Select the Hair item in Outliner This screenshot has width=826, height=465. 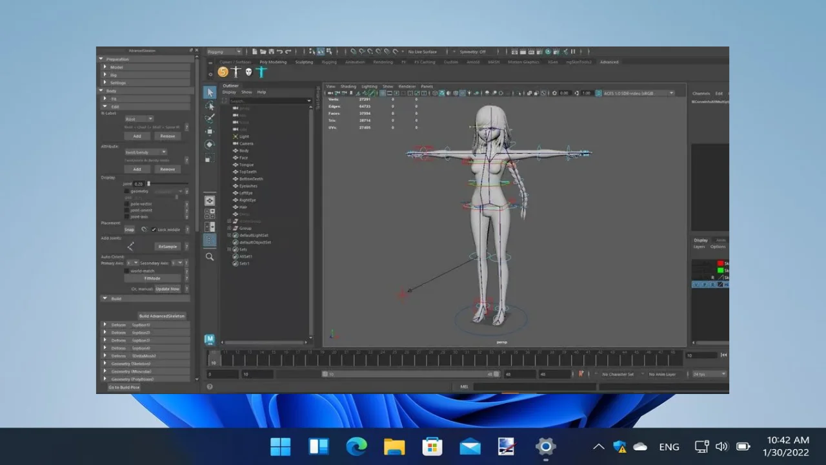coord(243,207)
